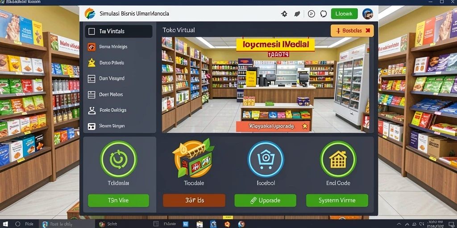The image size is (457, 228).
Task: Click the Tdidanlar label
Action: pyautogui.click(x=118, y=183)
